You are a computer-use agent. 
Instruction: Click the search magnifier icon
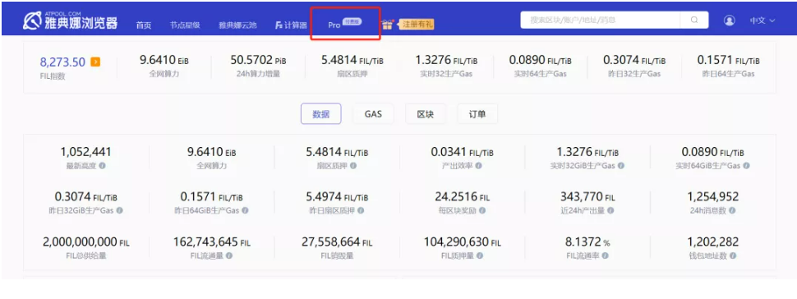[694, 21]
